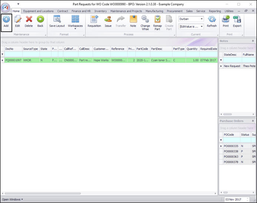The width and height of the screenshot is (257, 203).
Task: Open the Workspaces menu icon
Action: [75, 19]
